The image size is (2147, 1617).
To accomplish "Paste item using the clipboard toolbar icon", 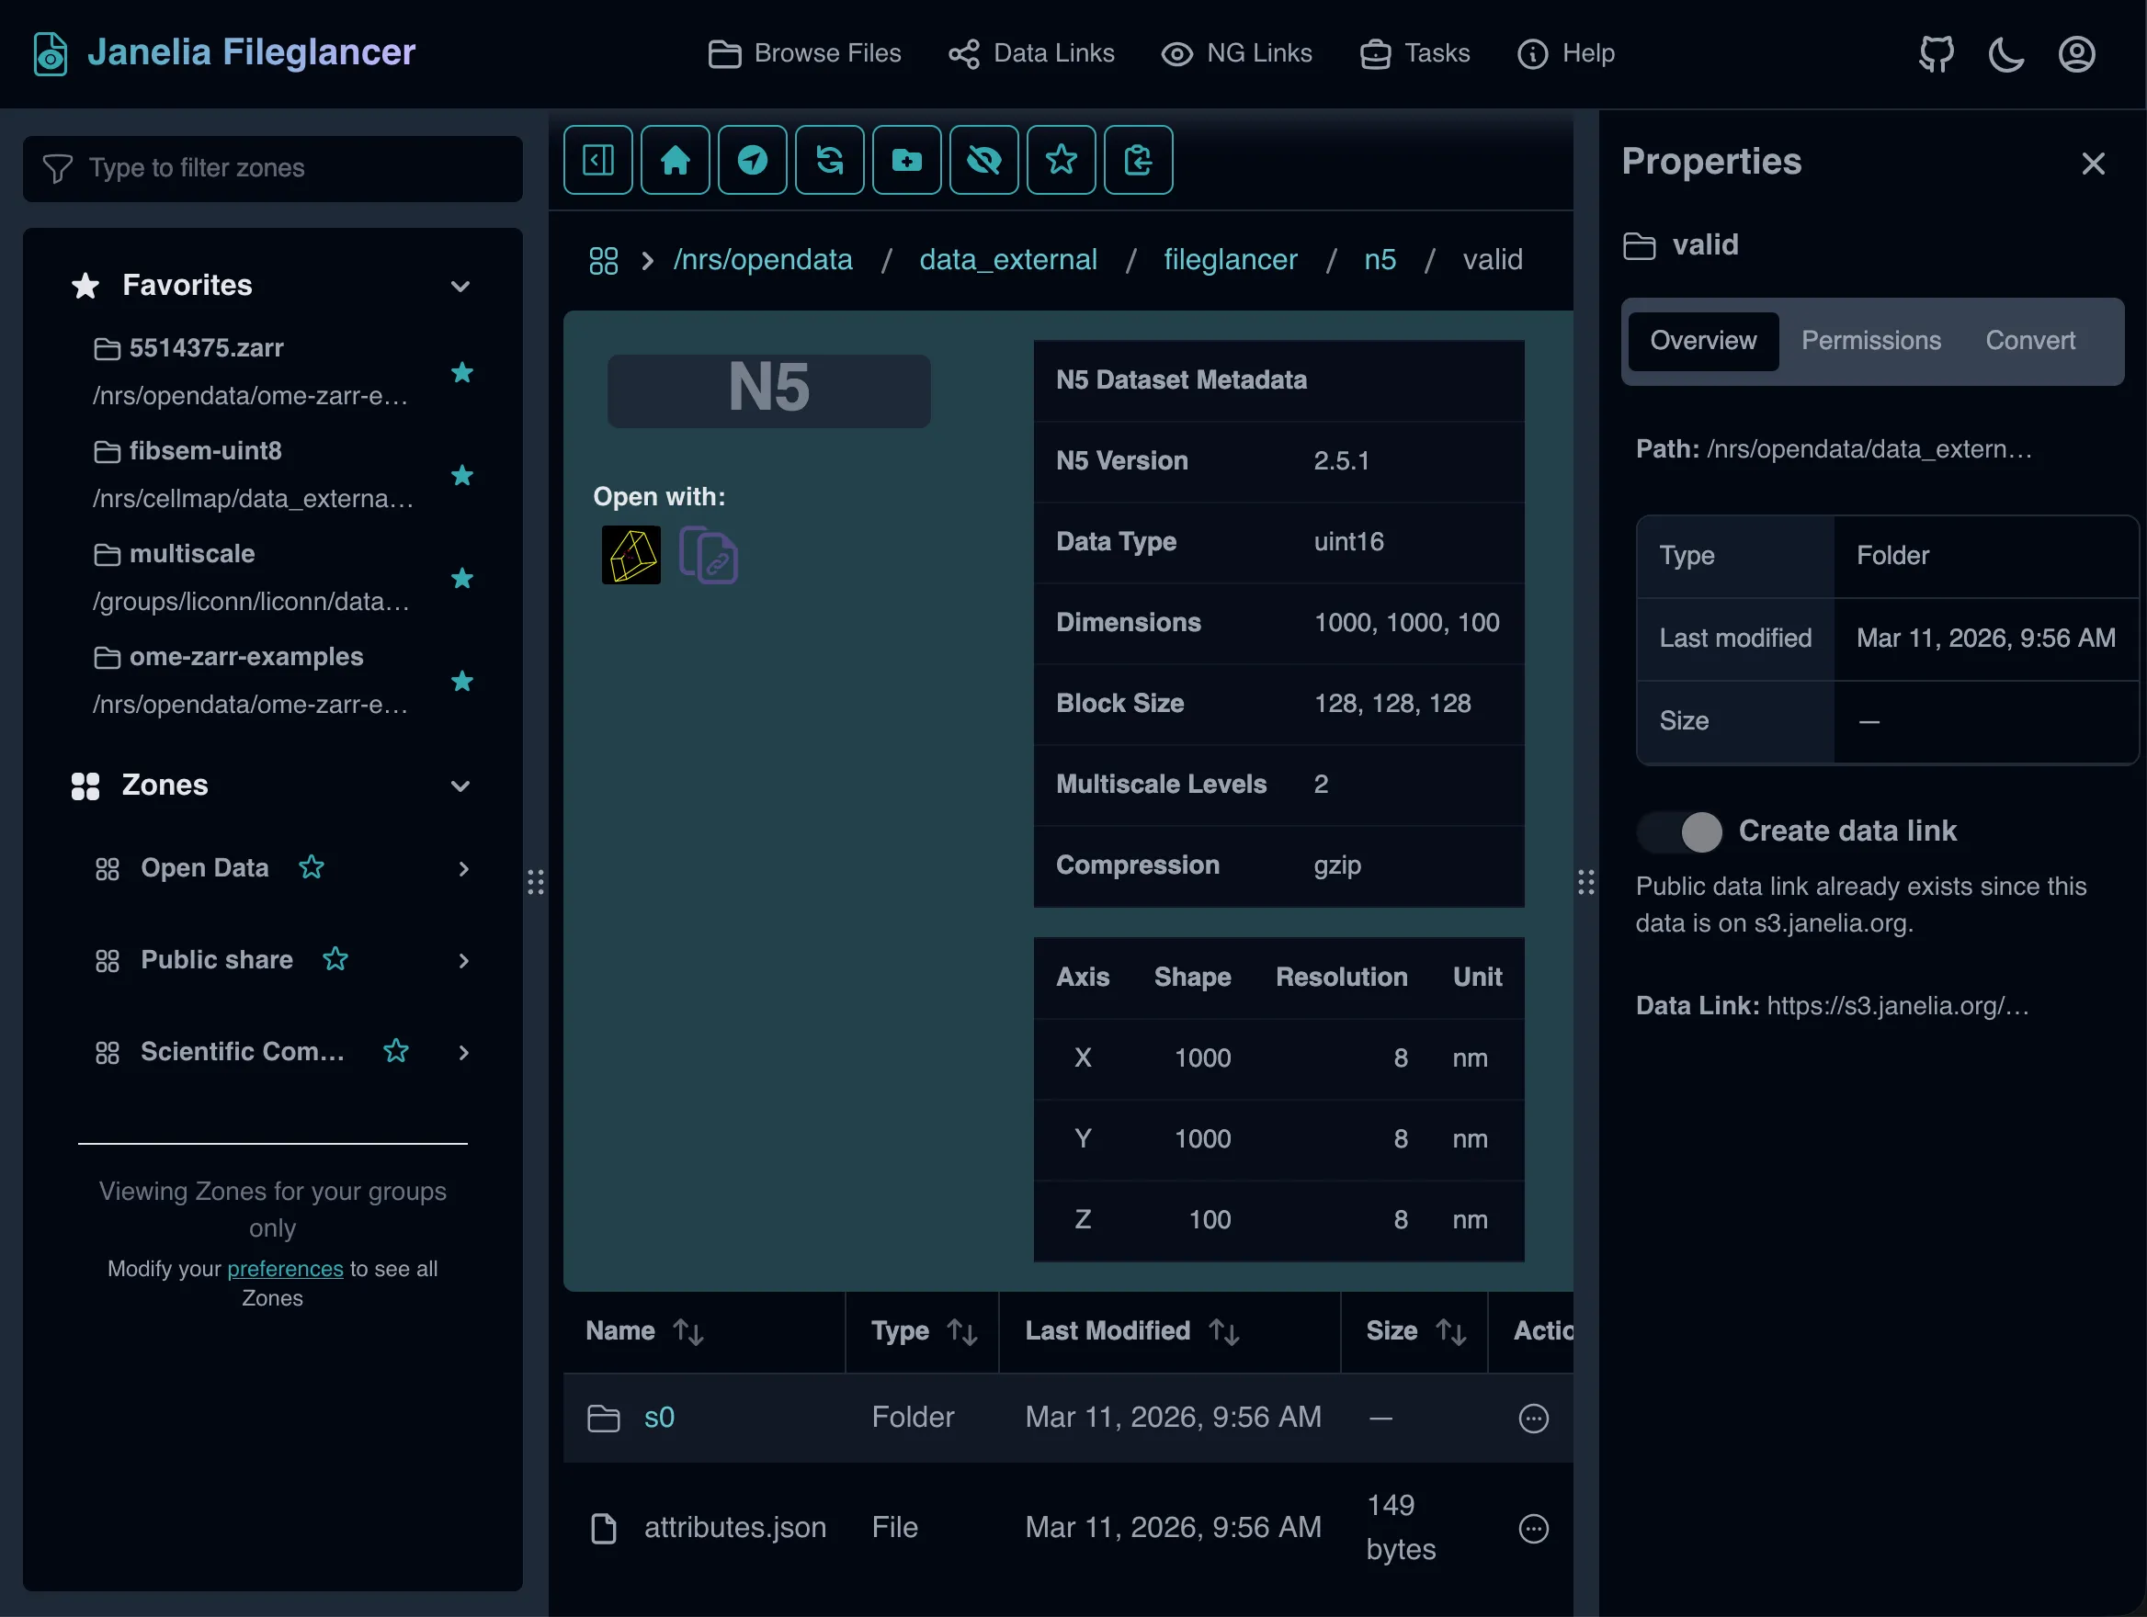I will click(x=1138, y=160).
